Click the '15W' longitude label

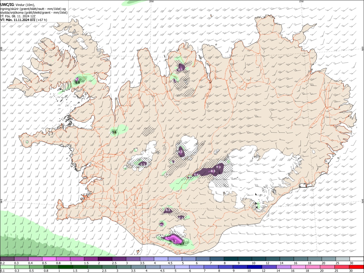(x=301, y=1)
